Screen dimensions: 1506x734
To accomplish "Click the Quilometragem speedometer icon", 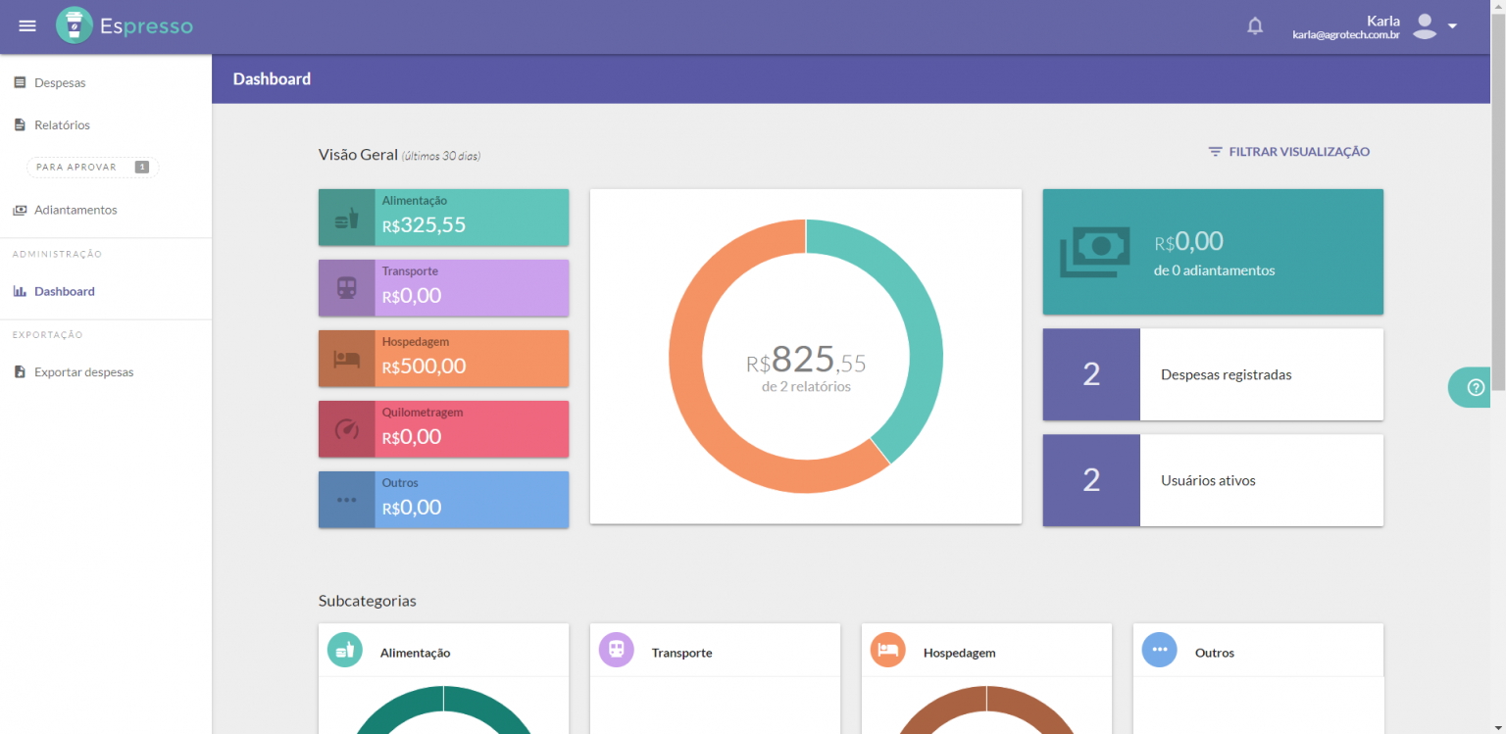I will click(345, 428).
